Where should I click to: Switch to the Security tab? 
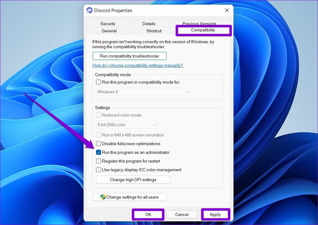[108, 23]
